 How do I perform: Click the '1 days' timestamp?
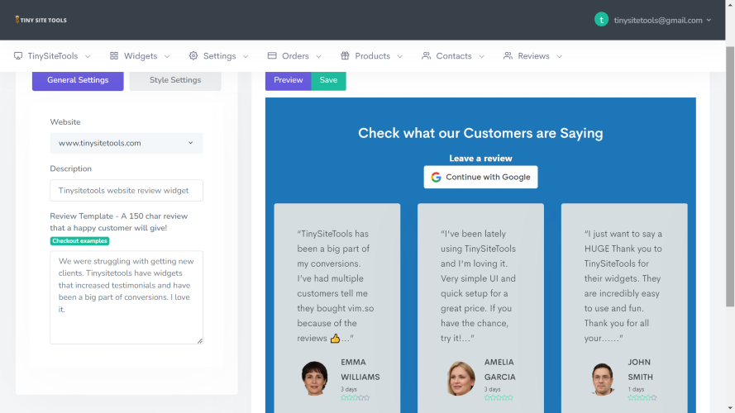tap(636, 389)
